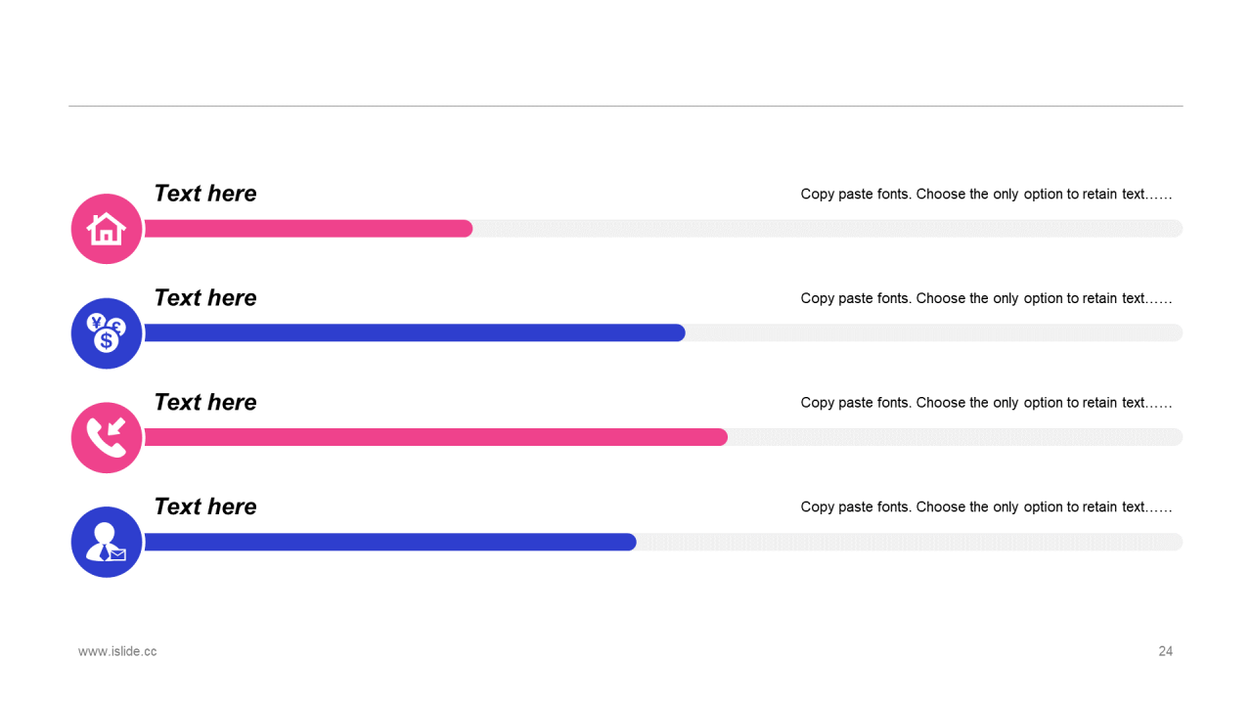
Task: Click the slide number 24
Action: coord(1166,651)
